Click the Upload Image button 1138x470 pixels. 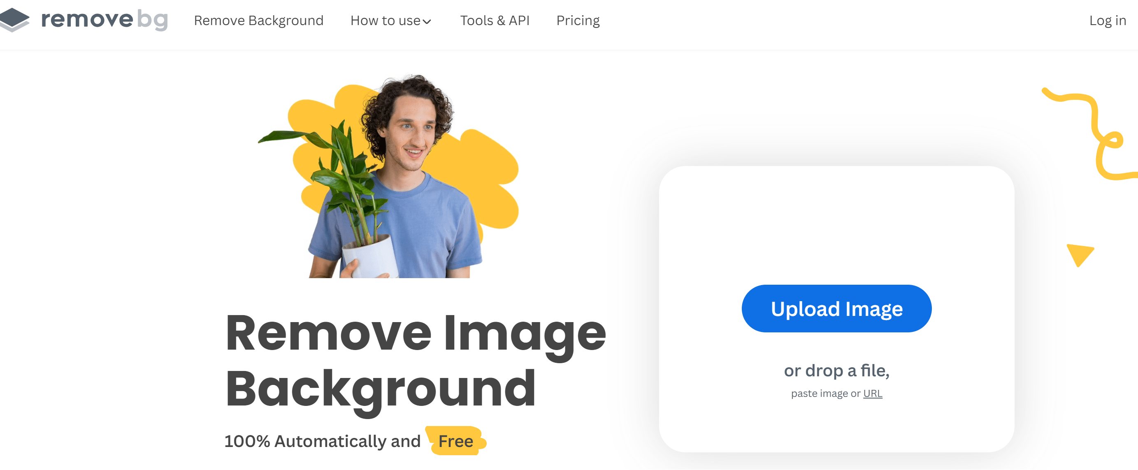(836, 309)
